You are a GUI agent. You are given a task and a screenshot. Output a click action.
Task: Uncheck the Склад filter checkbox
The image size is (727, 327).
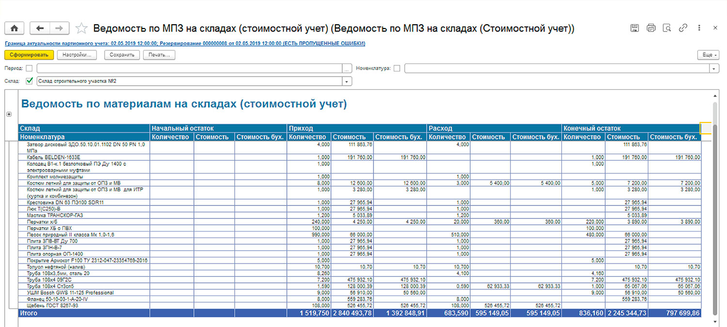click(x=30, y=81)
